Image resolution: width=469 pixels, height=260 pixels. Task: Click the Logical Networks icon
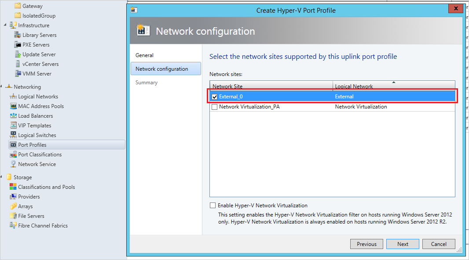point(13,97)
